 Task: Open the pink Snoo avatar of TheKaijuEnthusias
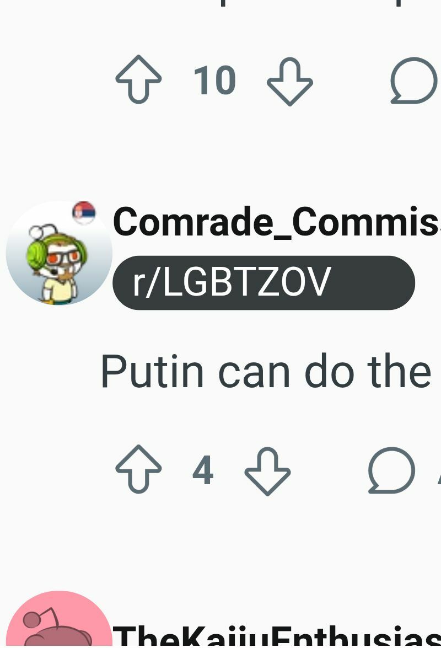point(58,619)
